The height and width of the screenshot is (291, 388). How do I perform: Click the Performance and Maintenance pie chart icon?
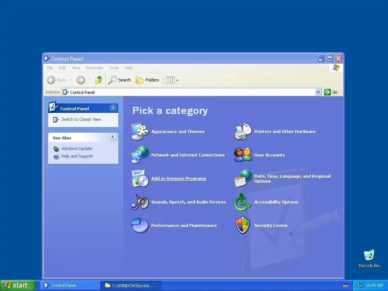click(x=140, y=225)
